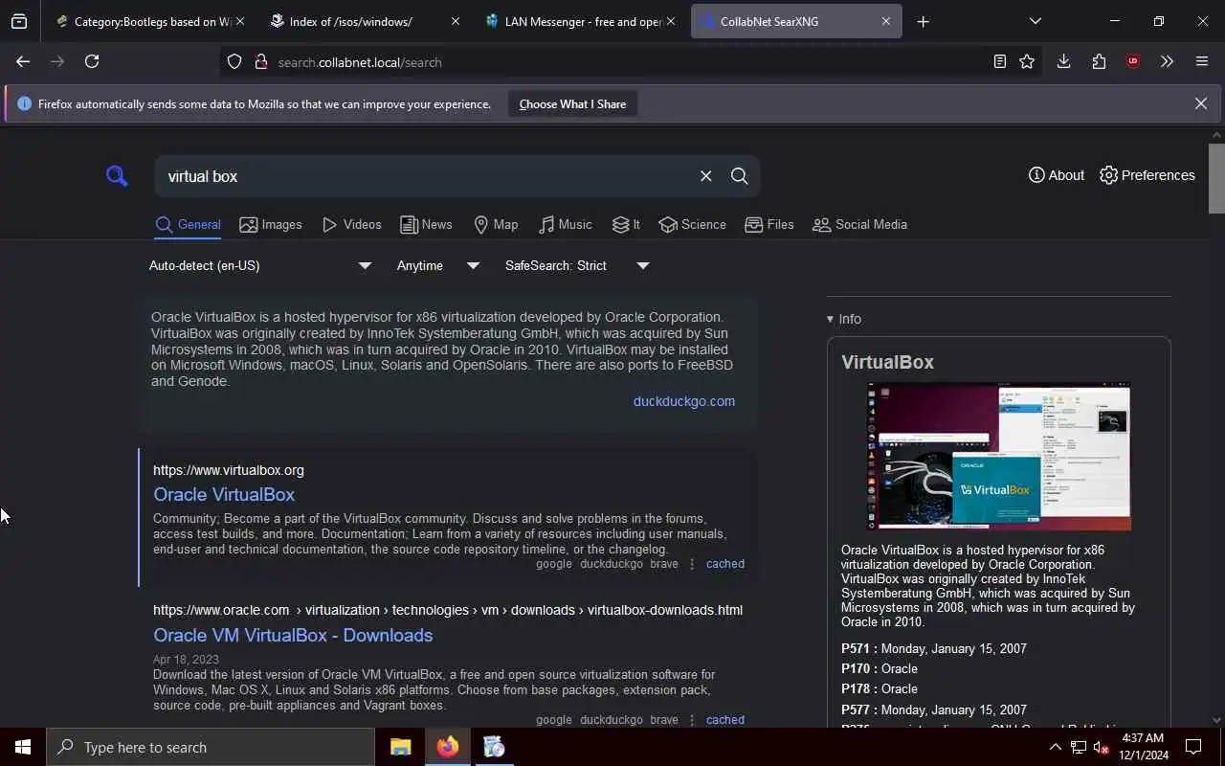Image resolution: width=1225 pixels, height=766 pixels.
Task: Switch to Videos category
Action: [x=352, y=225]
